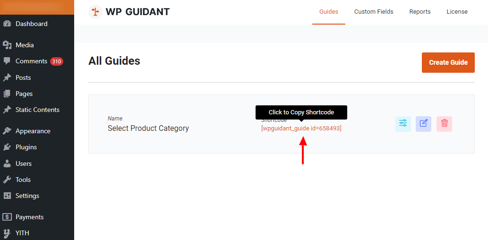
Task: Open Static Contents menu item
Action: click(37, 110)
